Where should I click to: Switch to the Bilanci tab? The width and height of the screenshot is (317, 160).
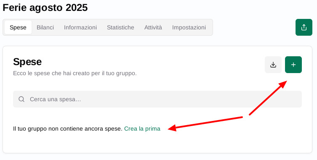coord(45,27)
